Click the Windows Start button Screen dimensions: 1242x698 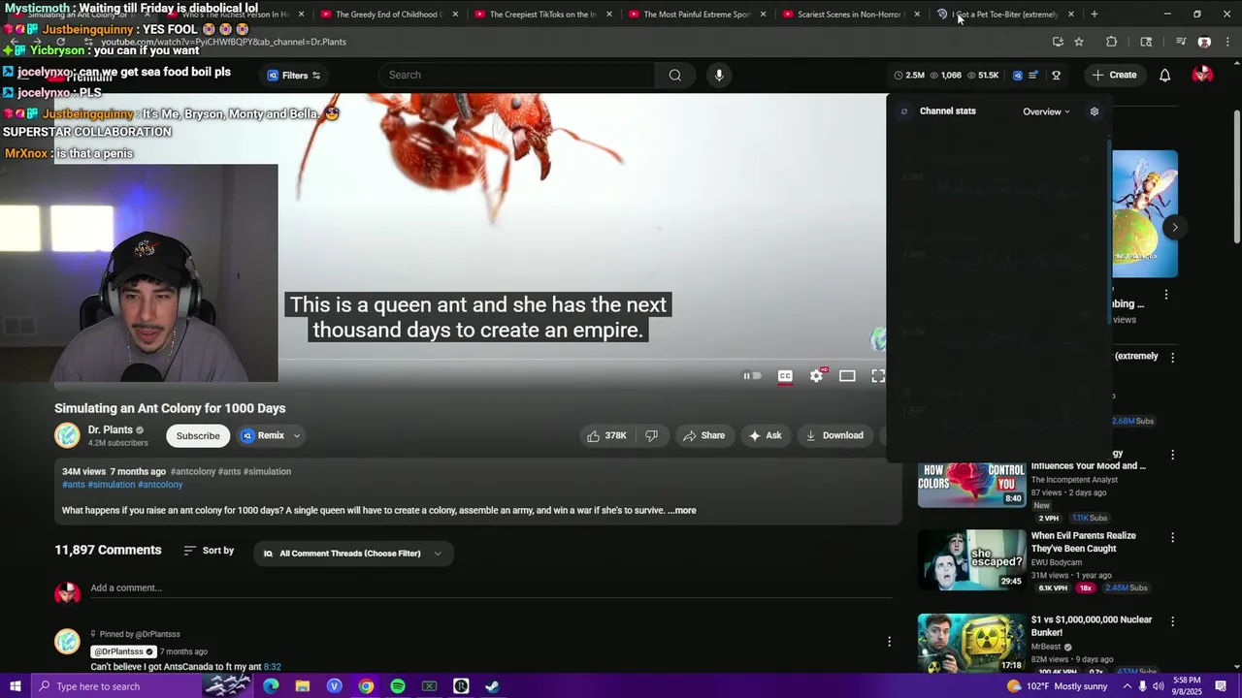15,686
